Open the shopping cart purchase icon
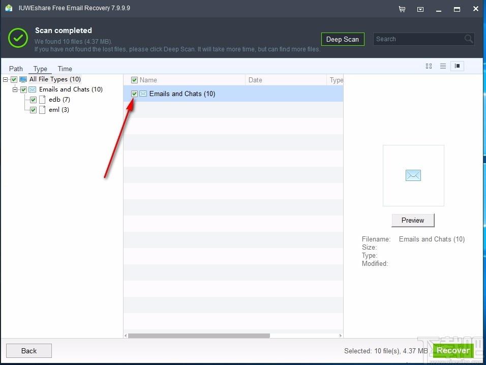This screenshot has width=486, height=365. [x=402, y=9]
